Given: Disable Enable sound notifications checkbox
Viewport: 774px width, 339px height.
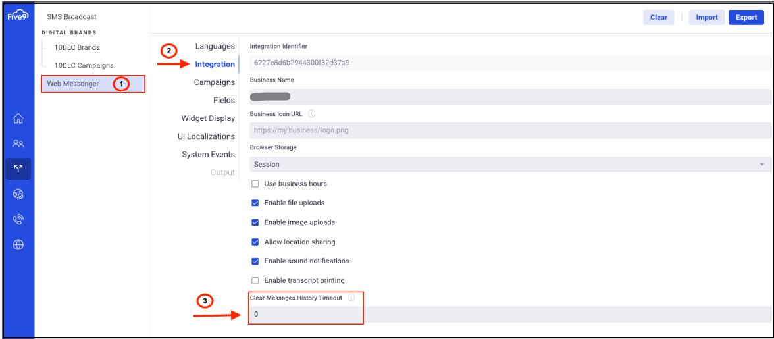Looking at the screenshot, I should (x=255, y=261).
